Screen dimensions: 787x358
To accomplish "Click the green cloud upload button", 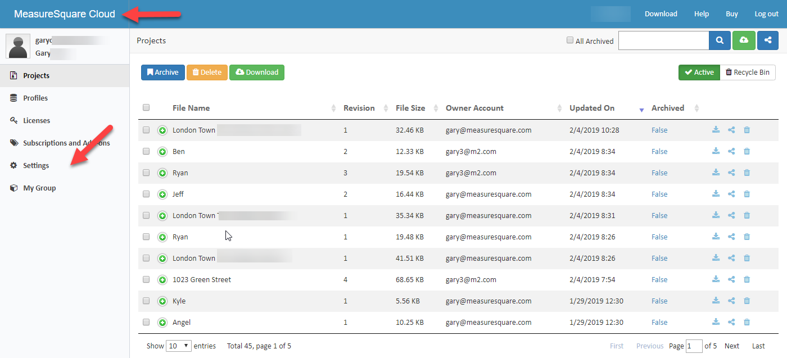I will [744, 40].
